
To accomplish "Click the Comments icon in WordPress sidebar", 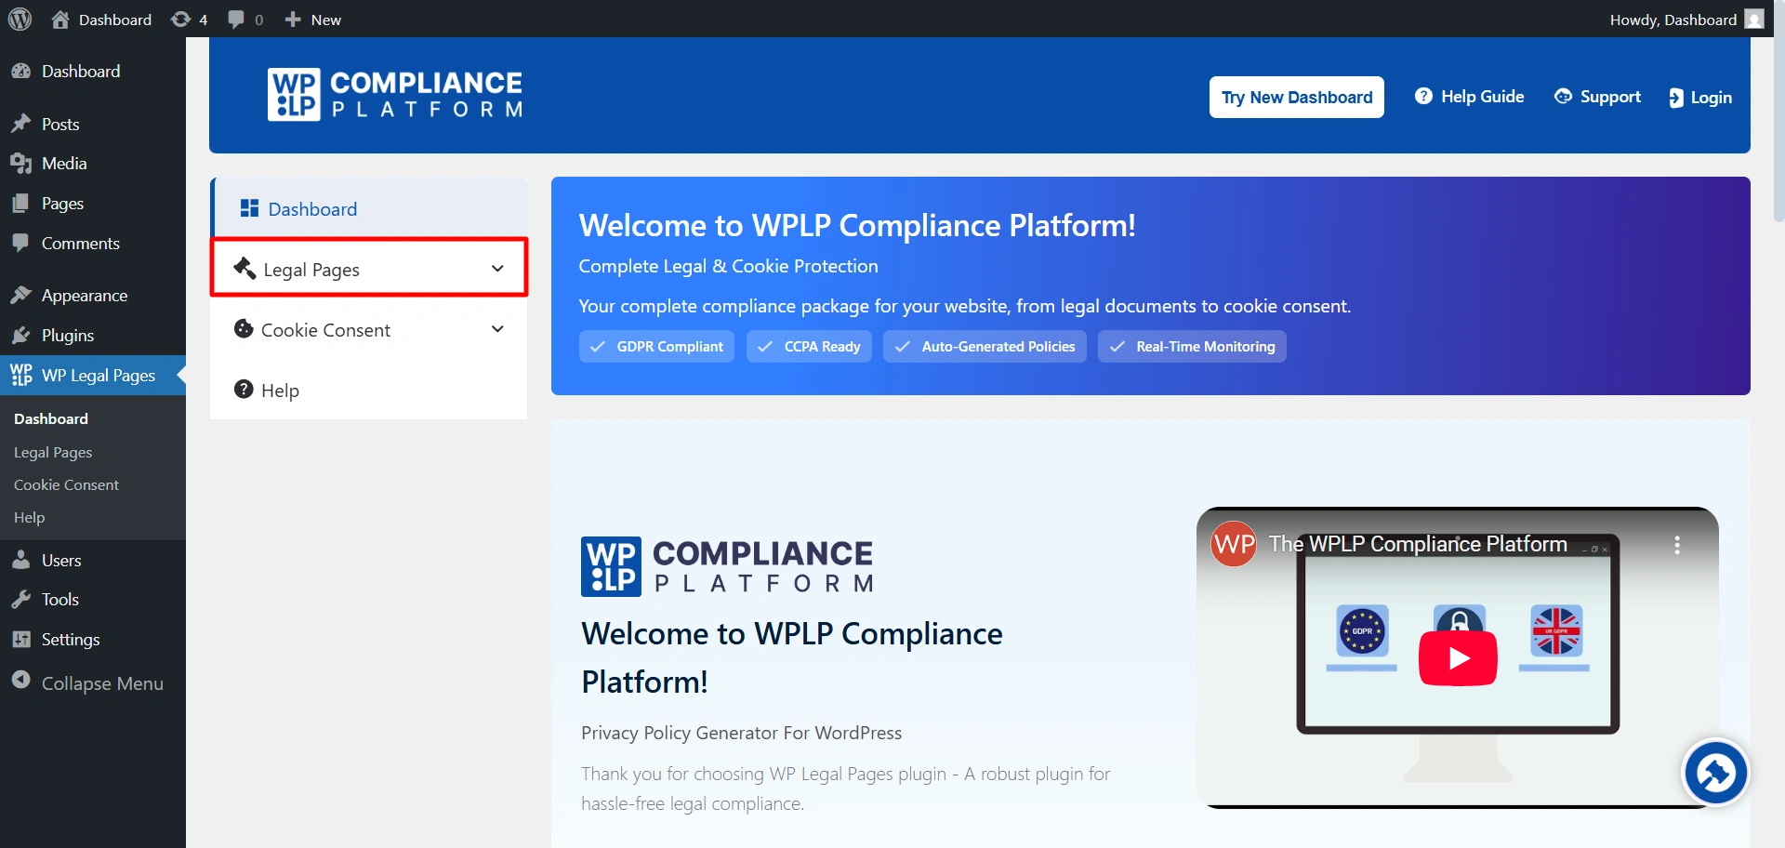I will (x=20, y=243).
